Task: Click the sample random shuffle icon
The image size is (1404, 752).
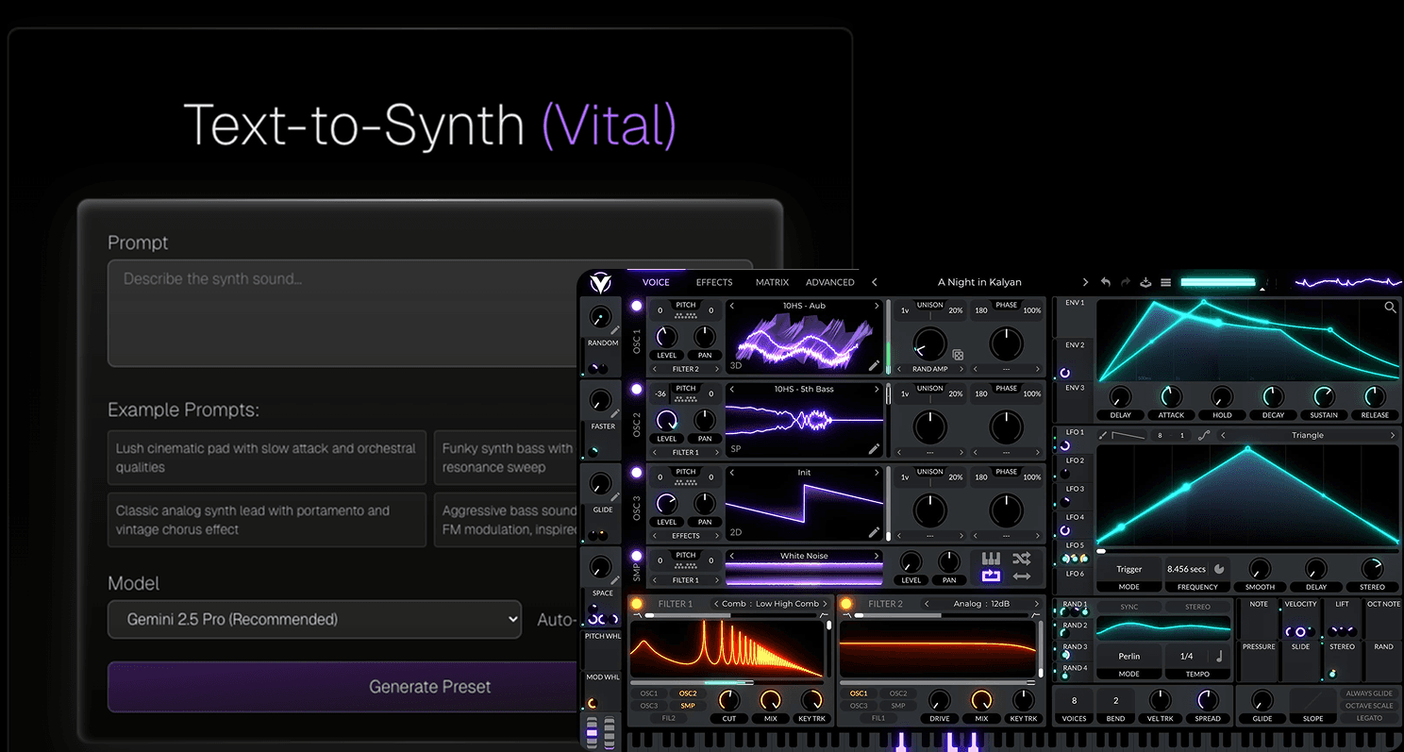Action: click(1021, 559)
